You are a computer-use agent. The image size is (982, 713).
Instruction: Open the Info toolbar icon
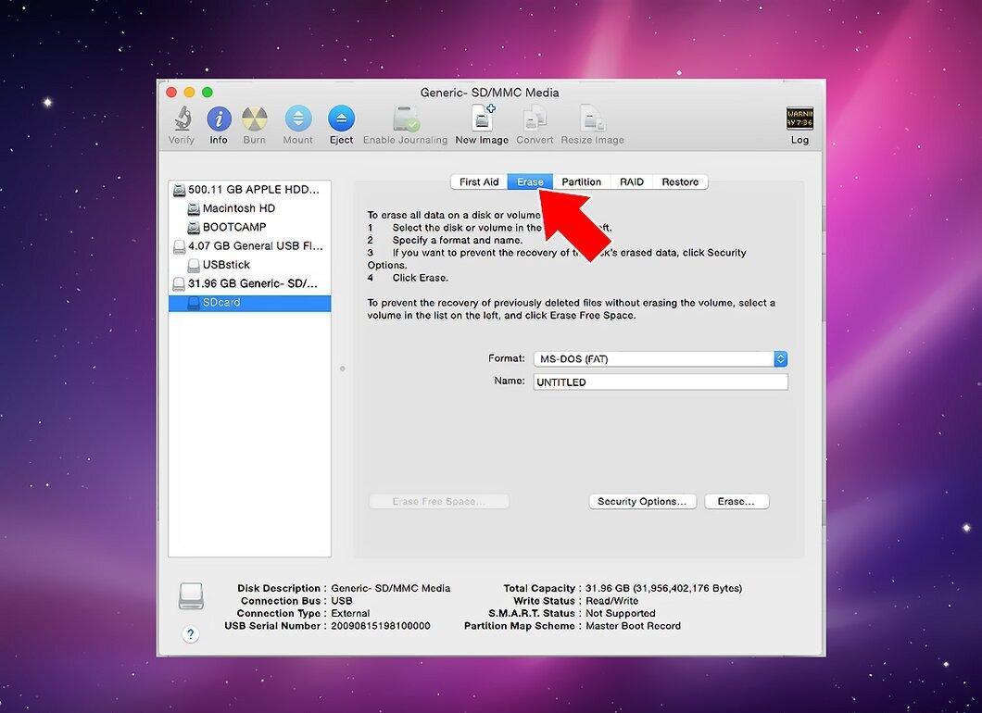[x=219, y=119]
